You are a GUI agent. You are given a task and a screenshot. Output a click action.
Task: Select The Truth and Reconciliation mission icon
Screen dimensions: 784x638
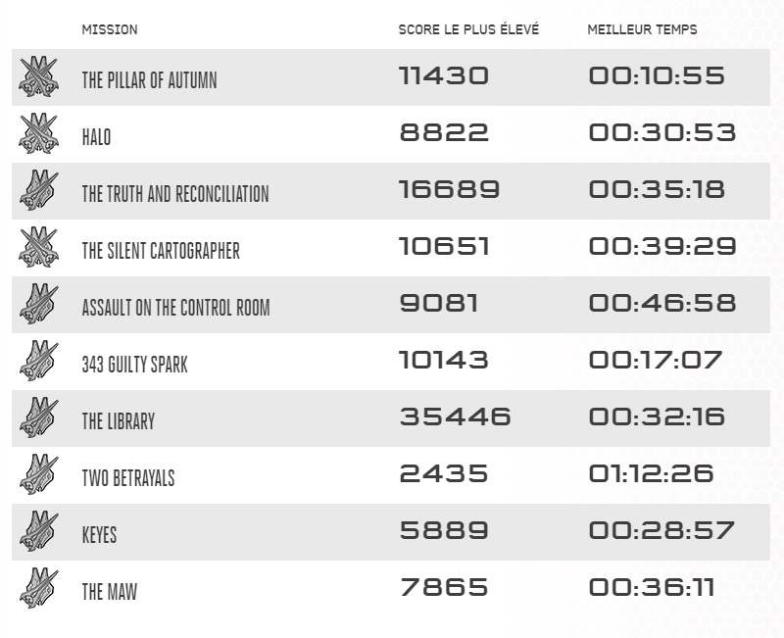pos(38,191)
